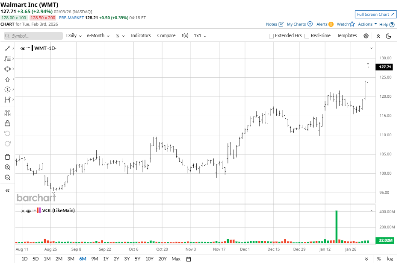Collapse the WMT price pane chevron
Screen dimensions: 399x263
371,48
